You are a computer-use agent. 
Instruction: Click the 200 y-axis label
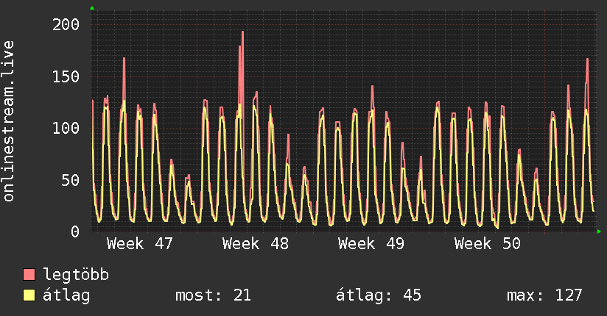pyautogui.click(x=66, y=25)
